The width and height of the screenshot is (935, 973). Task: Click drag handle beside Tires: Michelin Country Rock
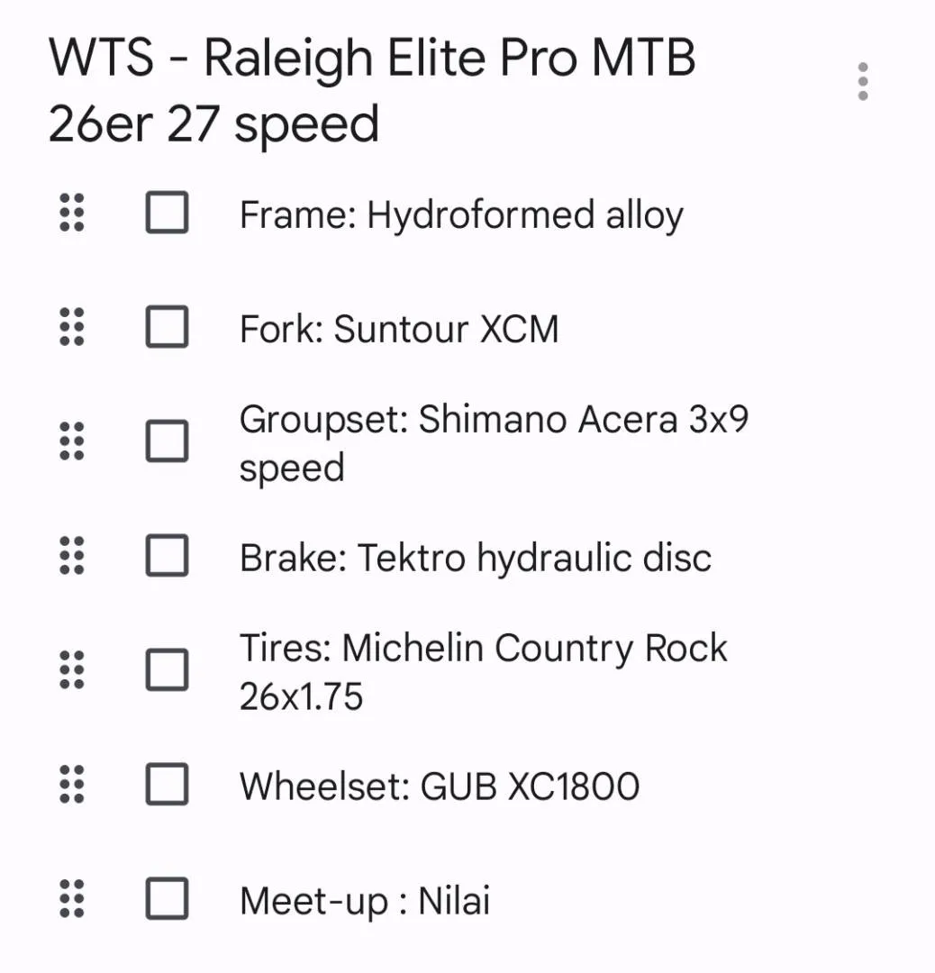point(72,670)
